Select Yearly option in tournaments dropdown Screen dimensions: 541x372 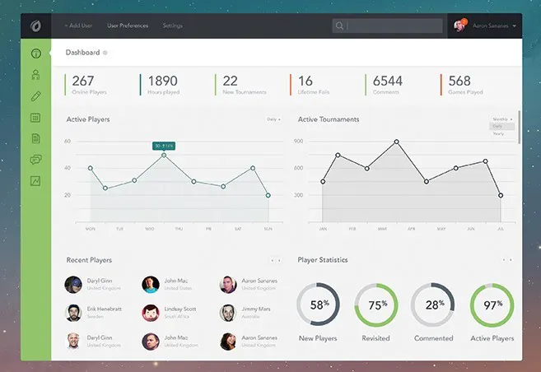click(x=498, y=134)
